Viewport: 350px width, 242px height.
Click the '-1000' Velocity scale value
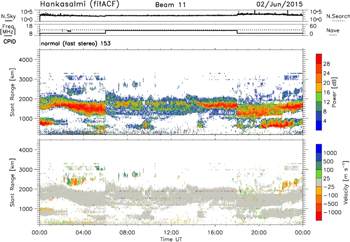click(x=332, y=212)
